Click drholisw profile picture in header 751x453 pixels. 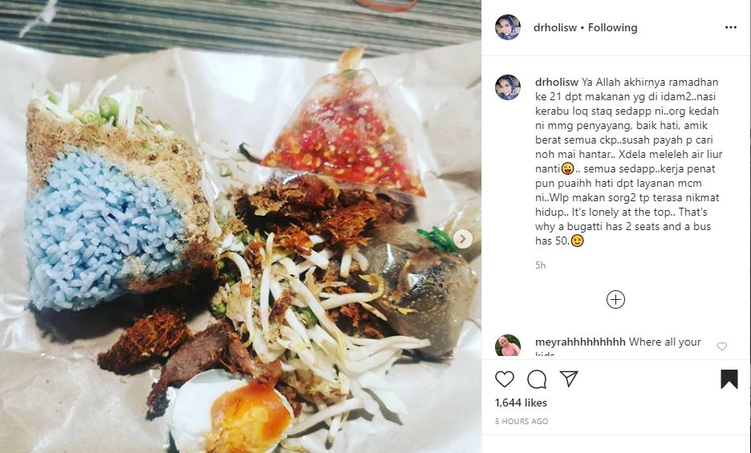(x=508, y=27)
